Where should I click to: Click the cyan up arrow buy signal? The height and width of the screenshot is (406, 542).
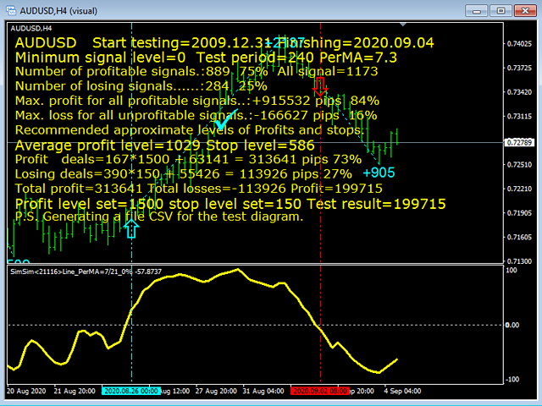point(131,229)
